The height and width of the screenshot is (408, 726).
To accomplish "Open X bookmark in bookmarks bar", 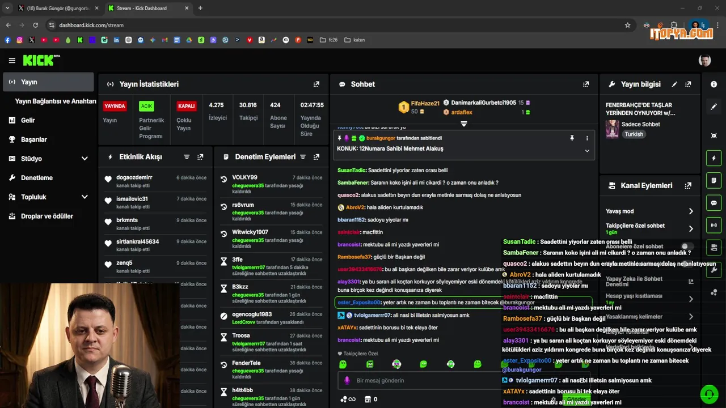I will coord(32,40).
